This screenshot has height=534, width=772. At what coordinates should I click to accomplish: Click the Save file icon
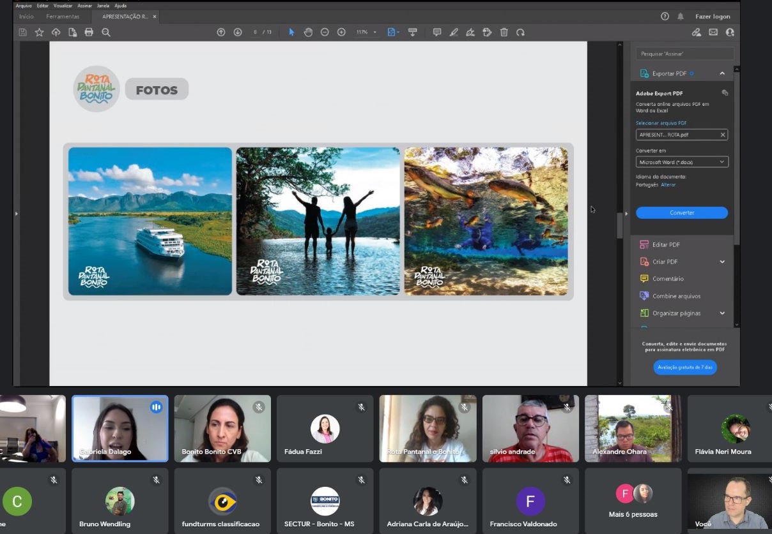point(22,33)
